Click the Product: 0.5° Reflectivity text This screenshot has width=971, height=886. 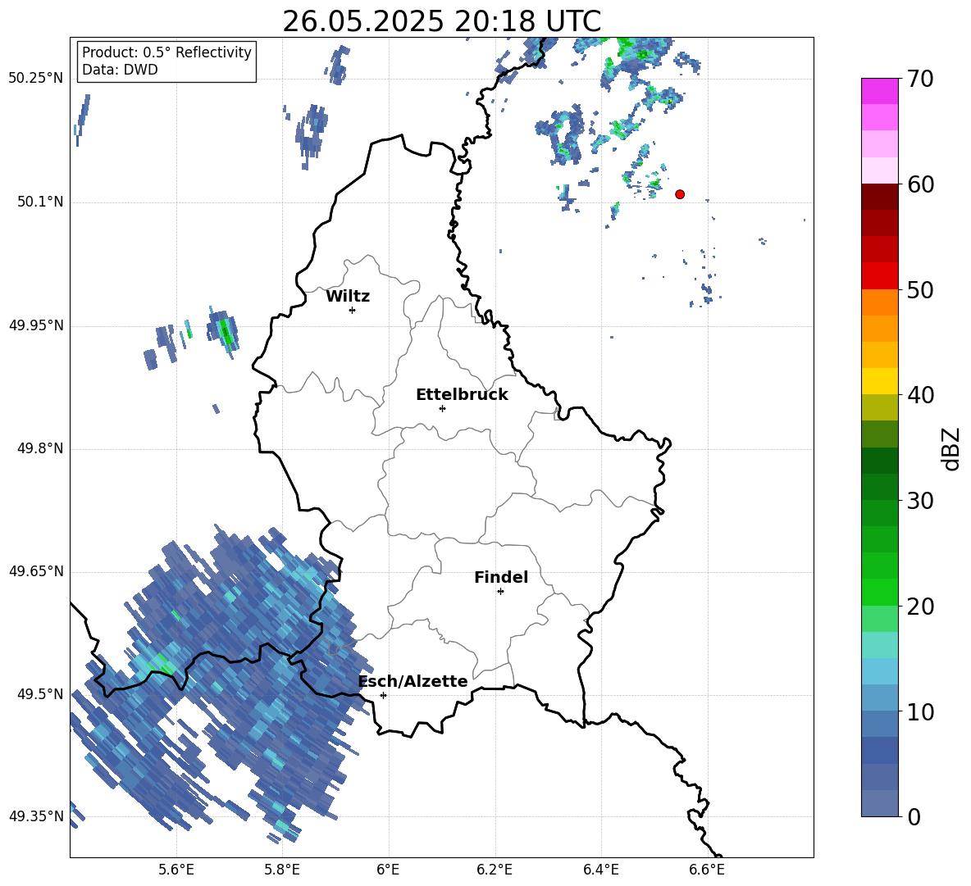[x=166, y=52]
